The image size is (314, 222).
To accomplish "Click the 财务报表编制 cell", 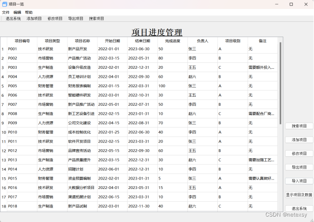I will [x=82, y=86].
